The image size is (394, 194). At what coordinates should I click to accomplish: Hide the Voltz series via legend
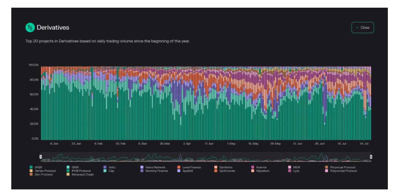(x=110, y=167)
